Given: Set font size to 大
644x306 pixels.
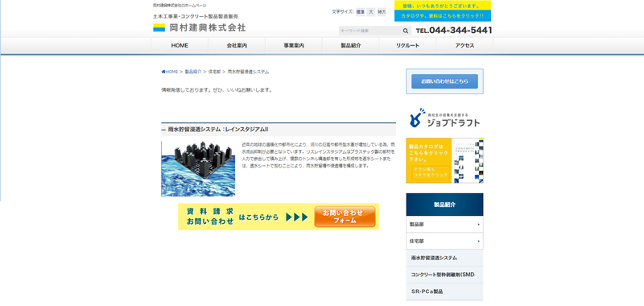Looking at the screenshot, I should [371, 12].
